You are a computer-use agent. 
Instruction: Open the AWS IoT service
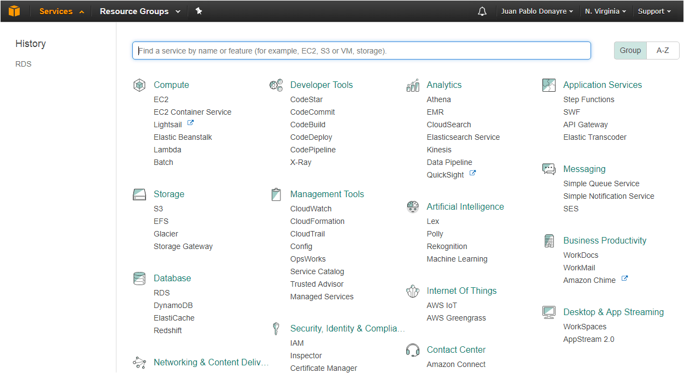(x=442, y=305)
